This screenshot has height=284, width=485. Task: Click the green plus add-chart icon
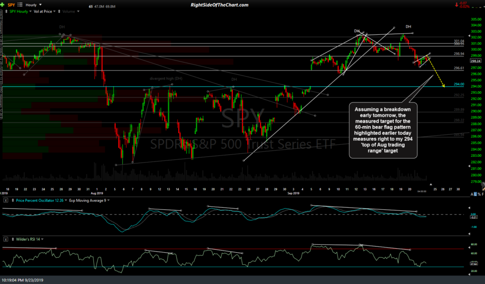pos(3,5)
